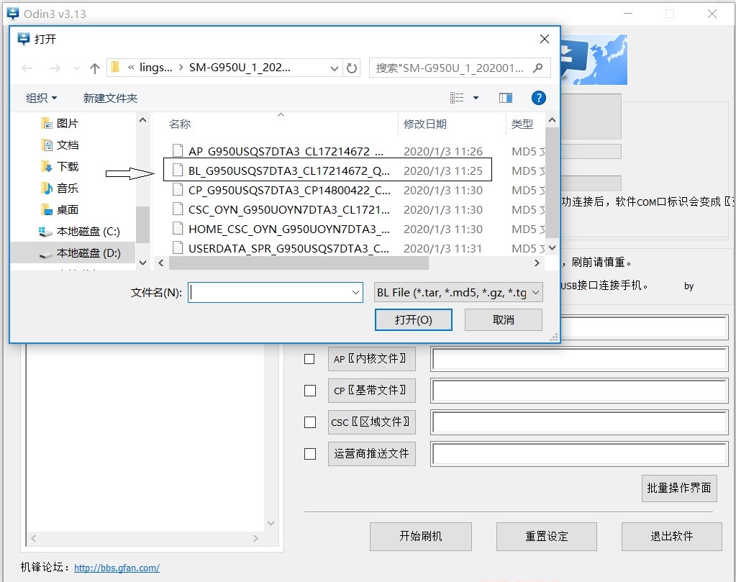The width and height of the screenshot is (736, 582).
Task: Expand the recent locations dropdown arrow
Action: point(76,68)
